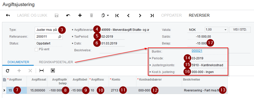Go to the first record

(x=117, y=15)
